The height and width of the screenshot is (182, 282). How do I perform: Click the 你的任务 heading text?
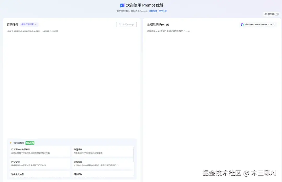13,25
